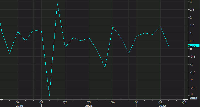Image resolution: width=200 pixels, height=107 pixels.
Task: Click the Q4 2021 axis label
Action: 113,102
